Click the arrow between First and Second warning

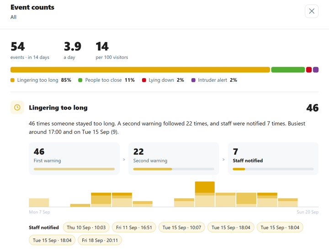coord(124,159)
